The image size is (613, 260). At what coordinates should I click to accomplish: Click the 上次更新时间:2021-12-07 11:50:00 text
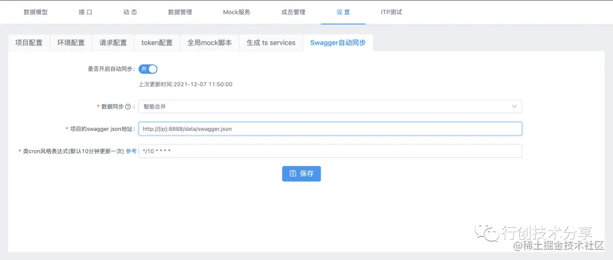186,84
